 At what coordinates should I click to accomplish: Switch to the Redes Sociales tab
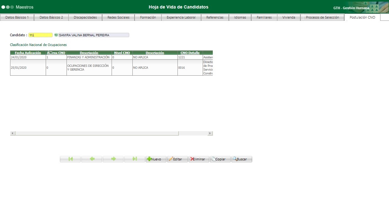pyautogui.click(x=119, y=18)
